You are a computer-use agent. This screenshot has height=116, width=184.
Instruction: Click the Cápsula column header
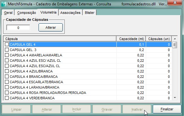(x=60, y=39)
